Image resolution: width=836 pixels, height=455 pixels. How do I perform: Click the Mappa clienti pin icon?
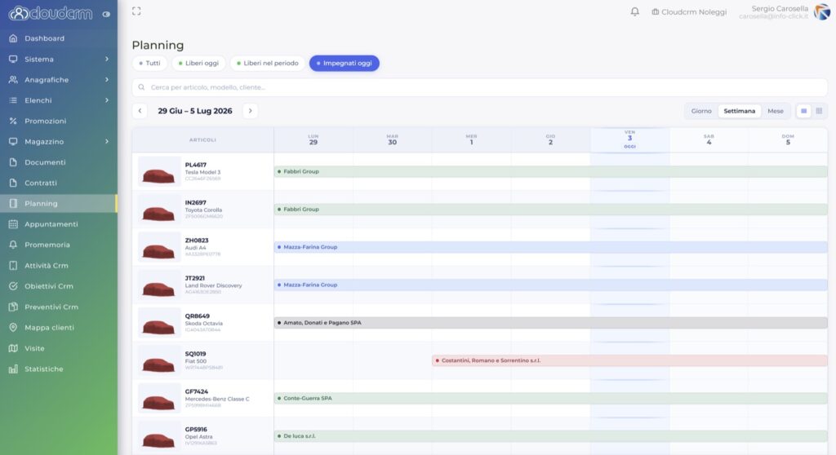(x=13, y=327)
